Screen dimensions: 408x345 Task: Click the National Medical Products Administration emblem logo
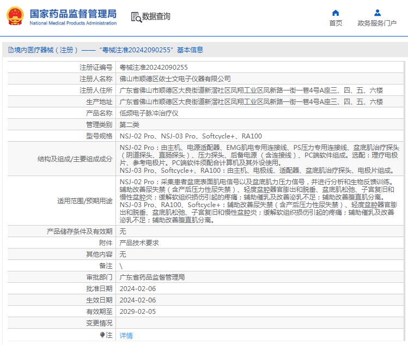pyautogui.click(x=15, y=16)
